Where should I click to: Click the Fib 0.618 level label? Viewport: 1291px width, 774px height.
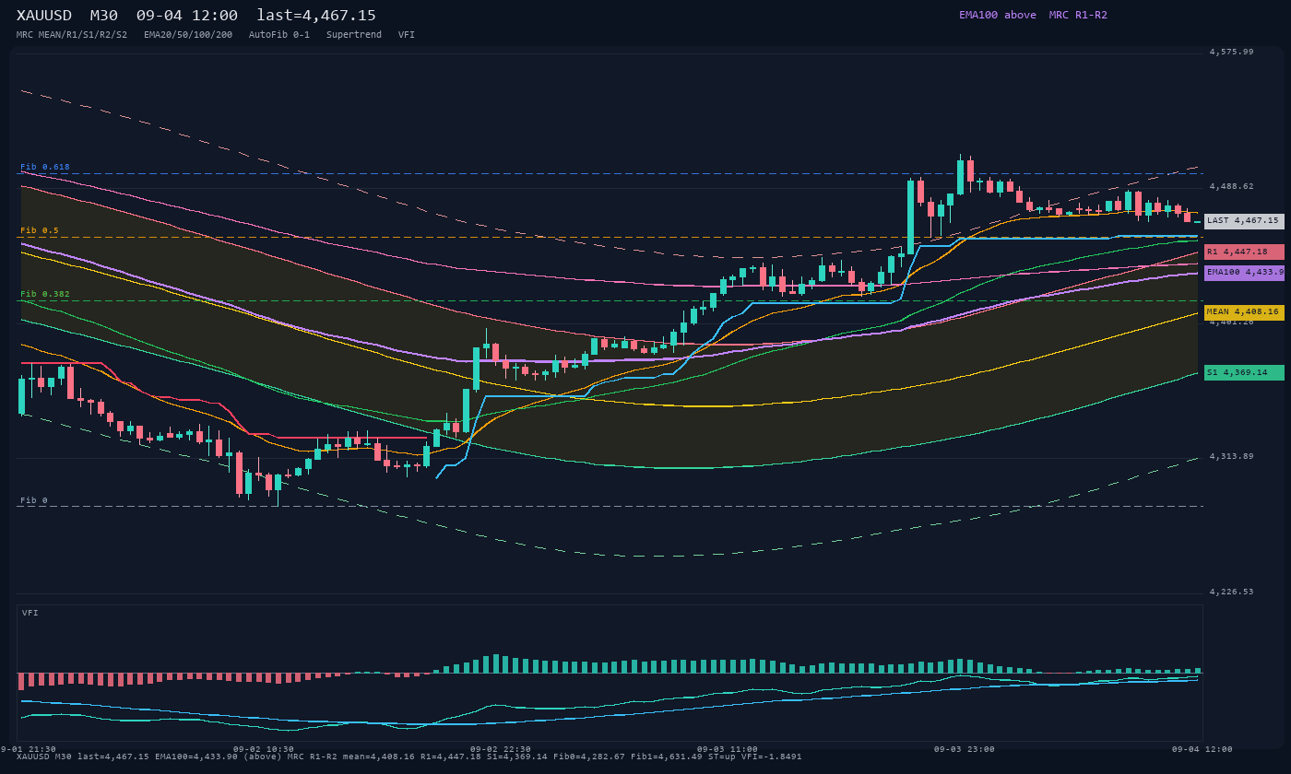click(45, 167)
